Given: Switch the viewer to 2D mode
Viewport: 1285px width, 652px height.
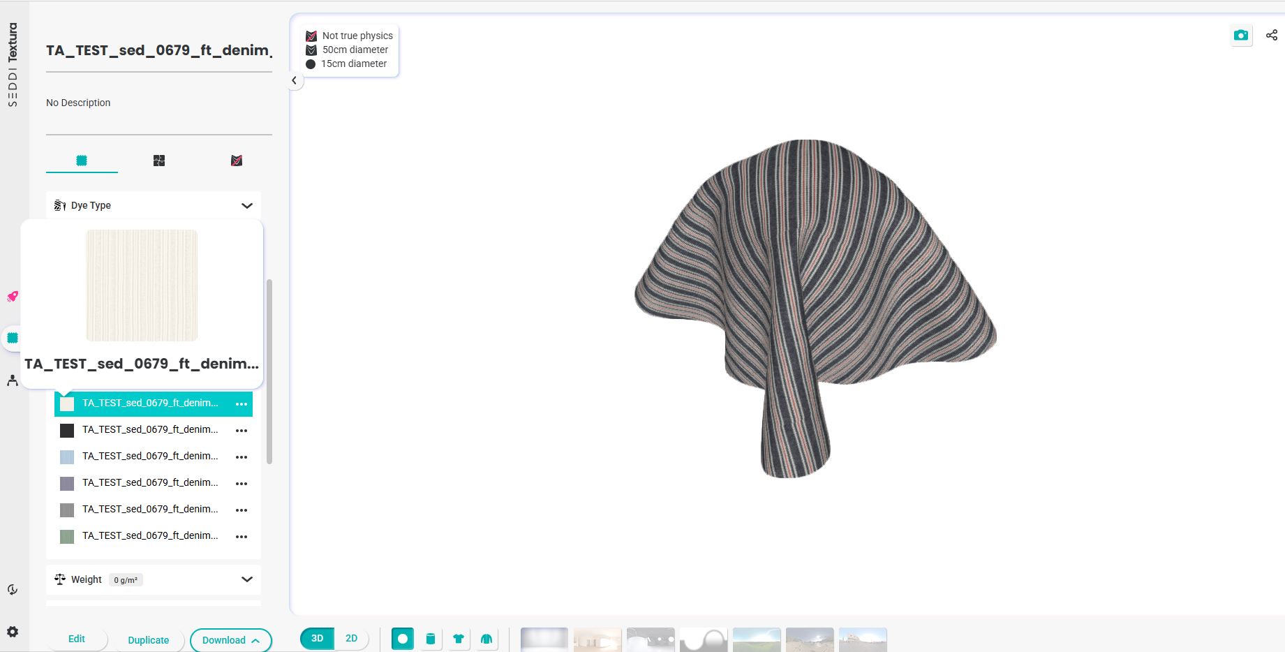Looking at the screenshot, I should pyautogui.click(x=351, y=639).
